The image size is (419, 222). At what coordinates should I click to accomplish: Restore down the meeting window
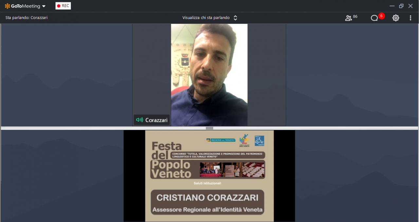pos(401,6)
